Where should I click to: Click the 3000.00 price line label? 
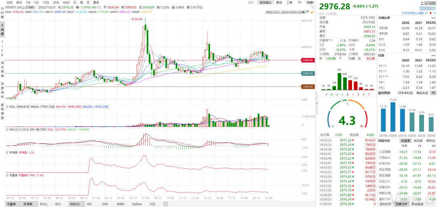pos(308,60)
